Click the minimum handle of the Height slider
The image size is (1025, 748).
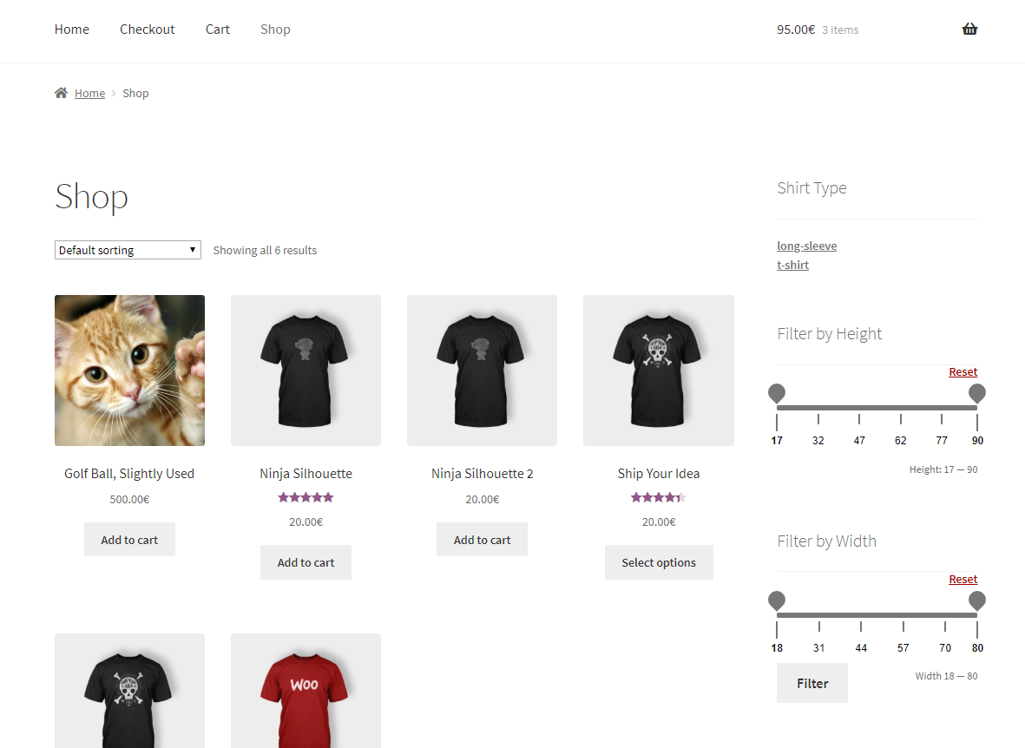(x=777, y=394)
